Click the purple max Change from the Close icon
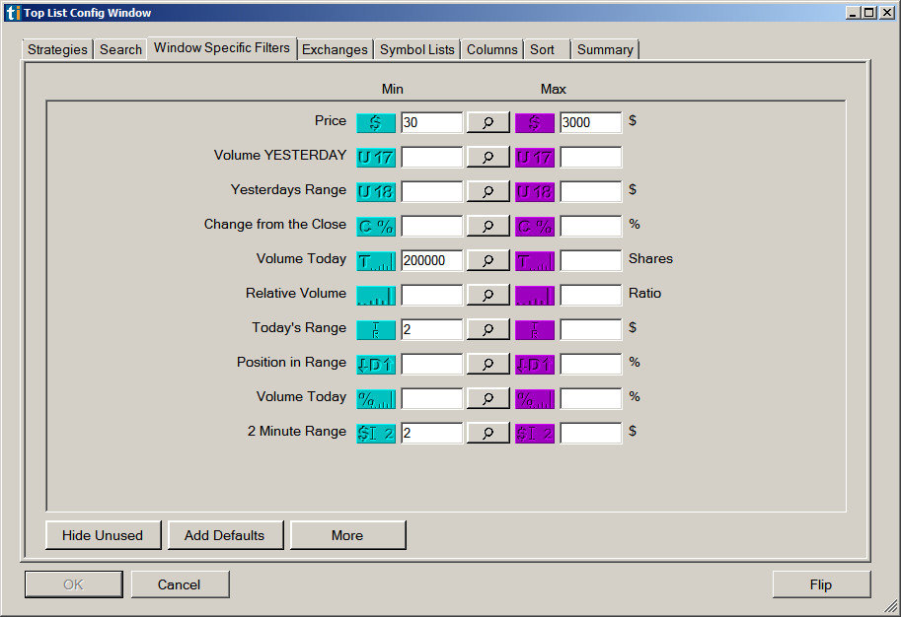This screenshot has width=901, height=617. pos(535,226)
